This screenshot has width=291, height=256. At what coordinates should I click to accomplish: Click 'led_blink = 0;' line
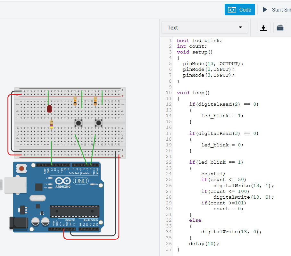[222, 145]
